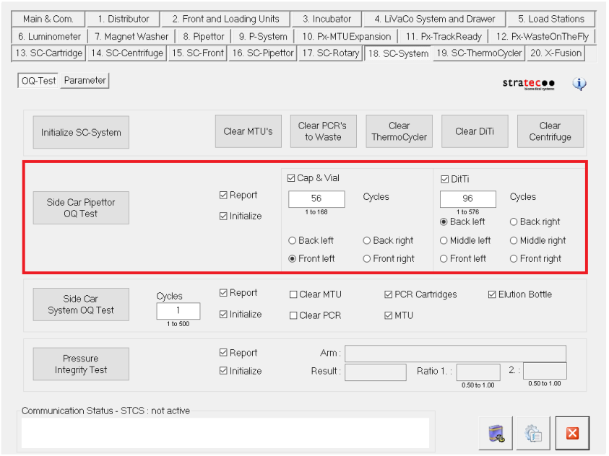Toggle the Cap & Vial checkbox
The width and height of the screenshot is (609, 456).
(x=292, y=178)
